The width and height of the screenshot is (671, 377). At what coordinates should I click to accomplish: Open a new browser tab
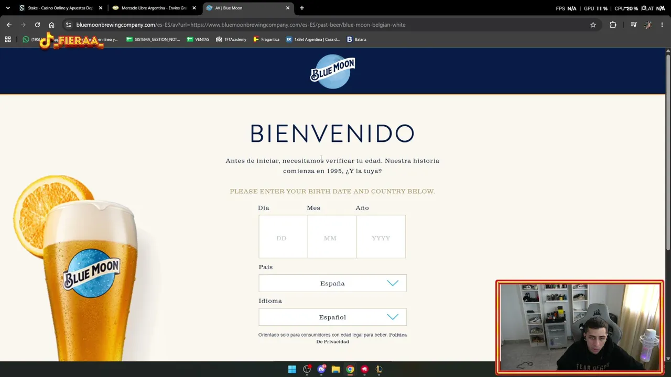[x=301, y=8]
